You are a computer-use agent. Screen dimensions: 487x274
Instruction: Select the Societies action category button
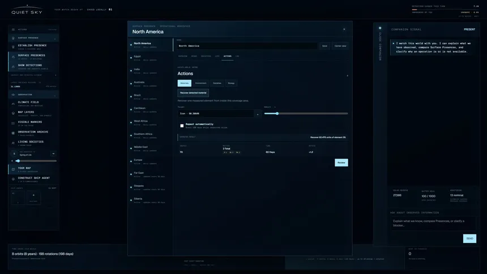(217, 83)
